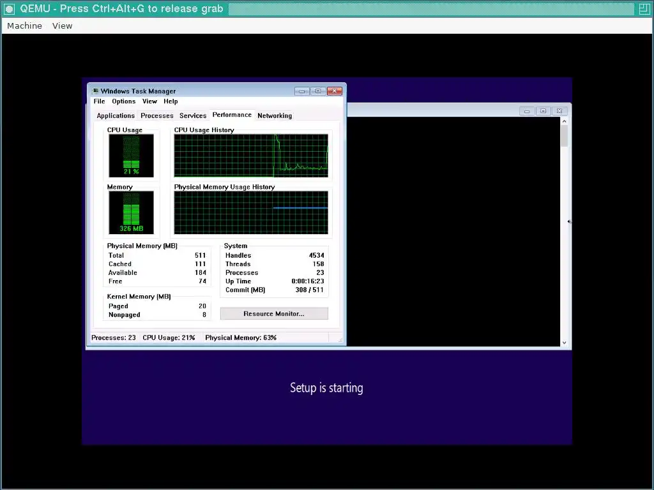
Task: Switch to the Services tab
Action: click(x=193, y=115)
